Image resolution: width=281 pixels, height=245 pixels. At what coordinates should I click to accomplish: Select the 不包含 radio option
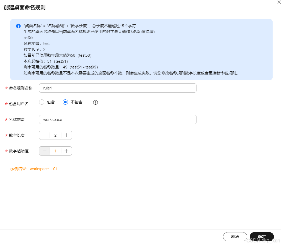[65, 102]
